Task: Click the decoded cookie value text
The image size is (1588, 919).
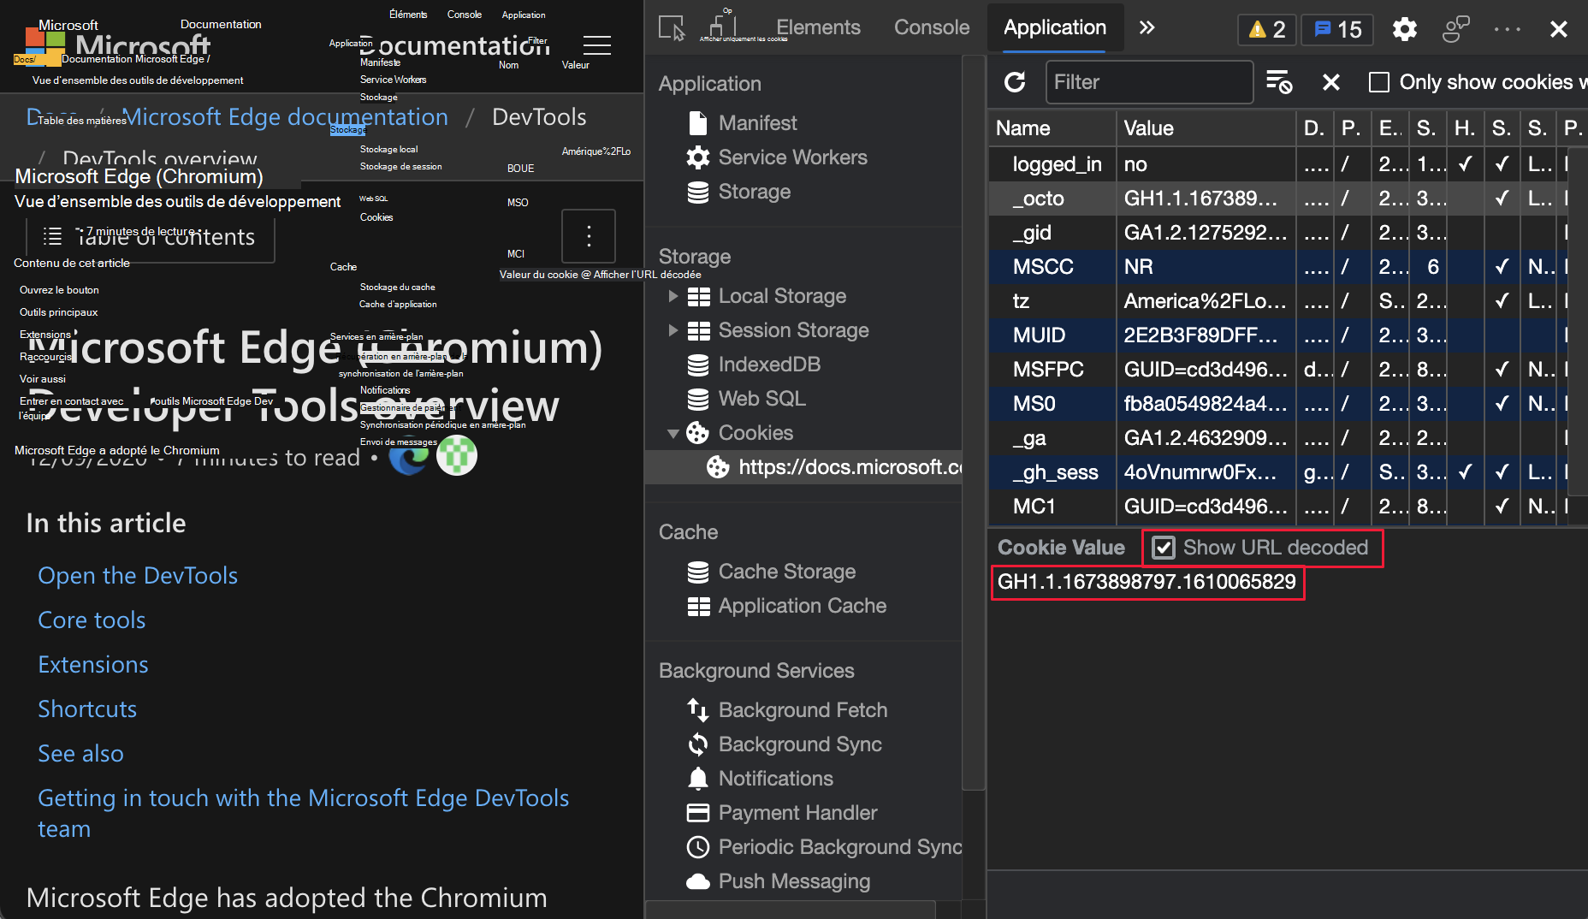Action: click(x=1147, y=582)
